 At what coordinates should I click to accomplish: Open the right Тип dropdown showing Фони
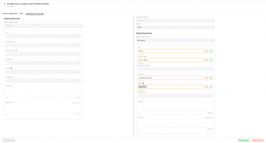click(171, 51)
